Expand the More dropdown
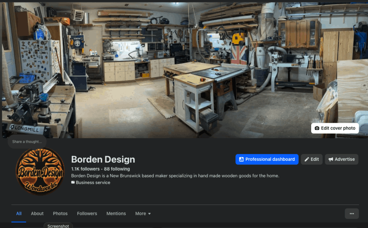368x228 pixels. [143, 214]
